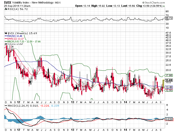This screenshot has width=175, height=132.
Task: Click the yellow-highlighted latest weekly candle
Action: click(x=163, y=84)
